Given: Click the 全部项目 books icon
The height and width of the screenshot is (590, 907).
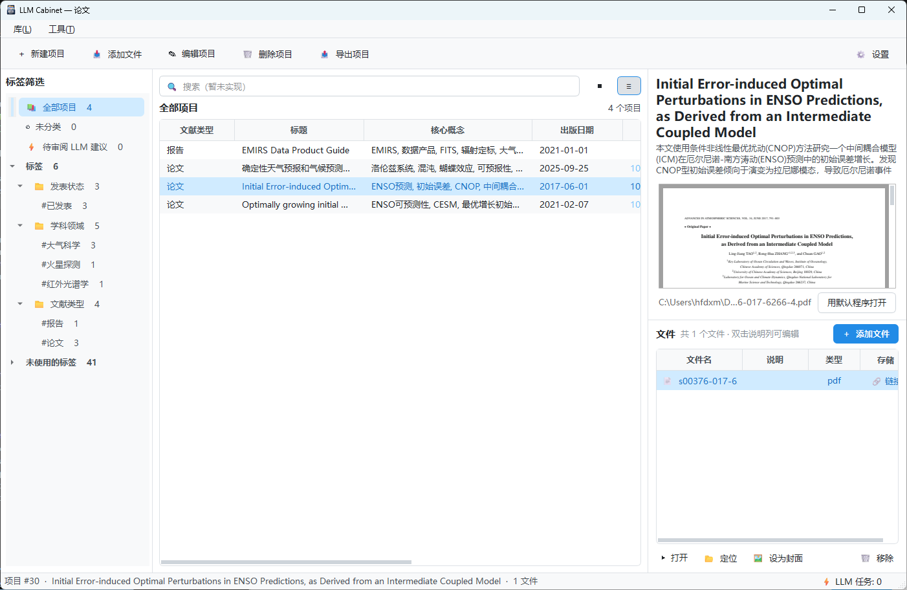Looking at the screenshot, I should click(31, 107).
